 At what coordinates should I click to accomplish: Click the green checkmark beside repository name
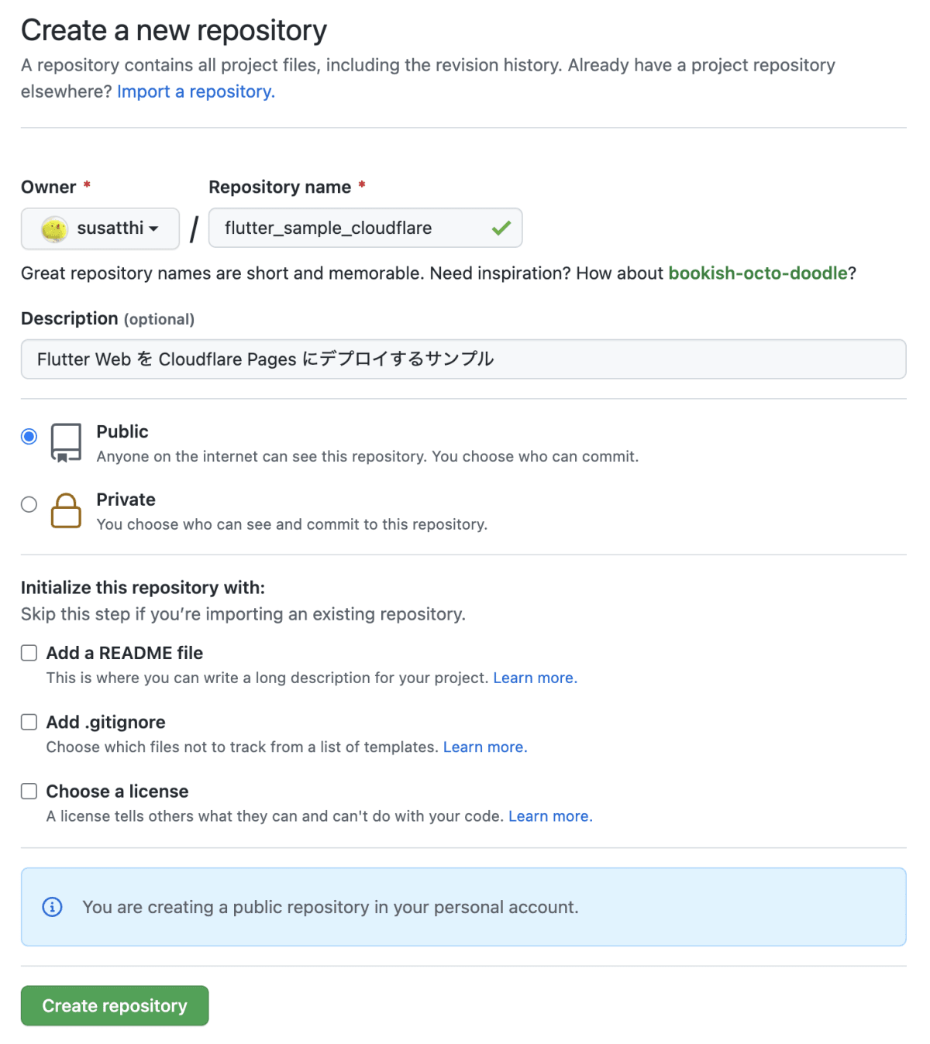coord(501,228)
